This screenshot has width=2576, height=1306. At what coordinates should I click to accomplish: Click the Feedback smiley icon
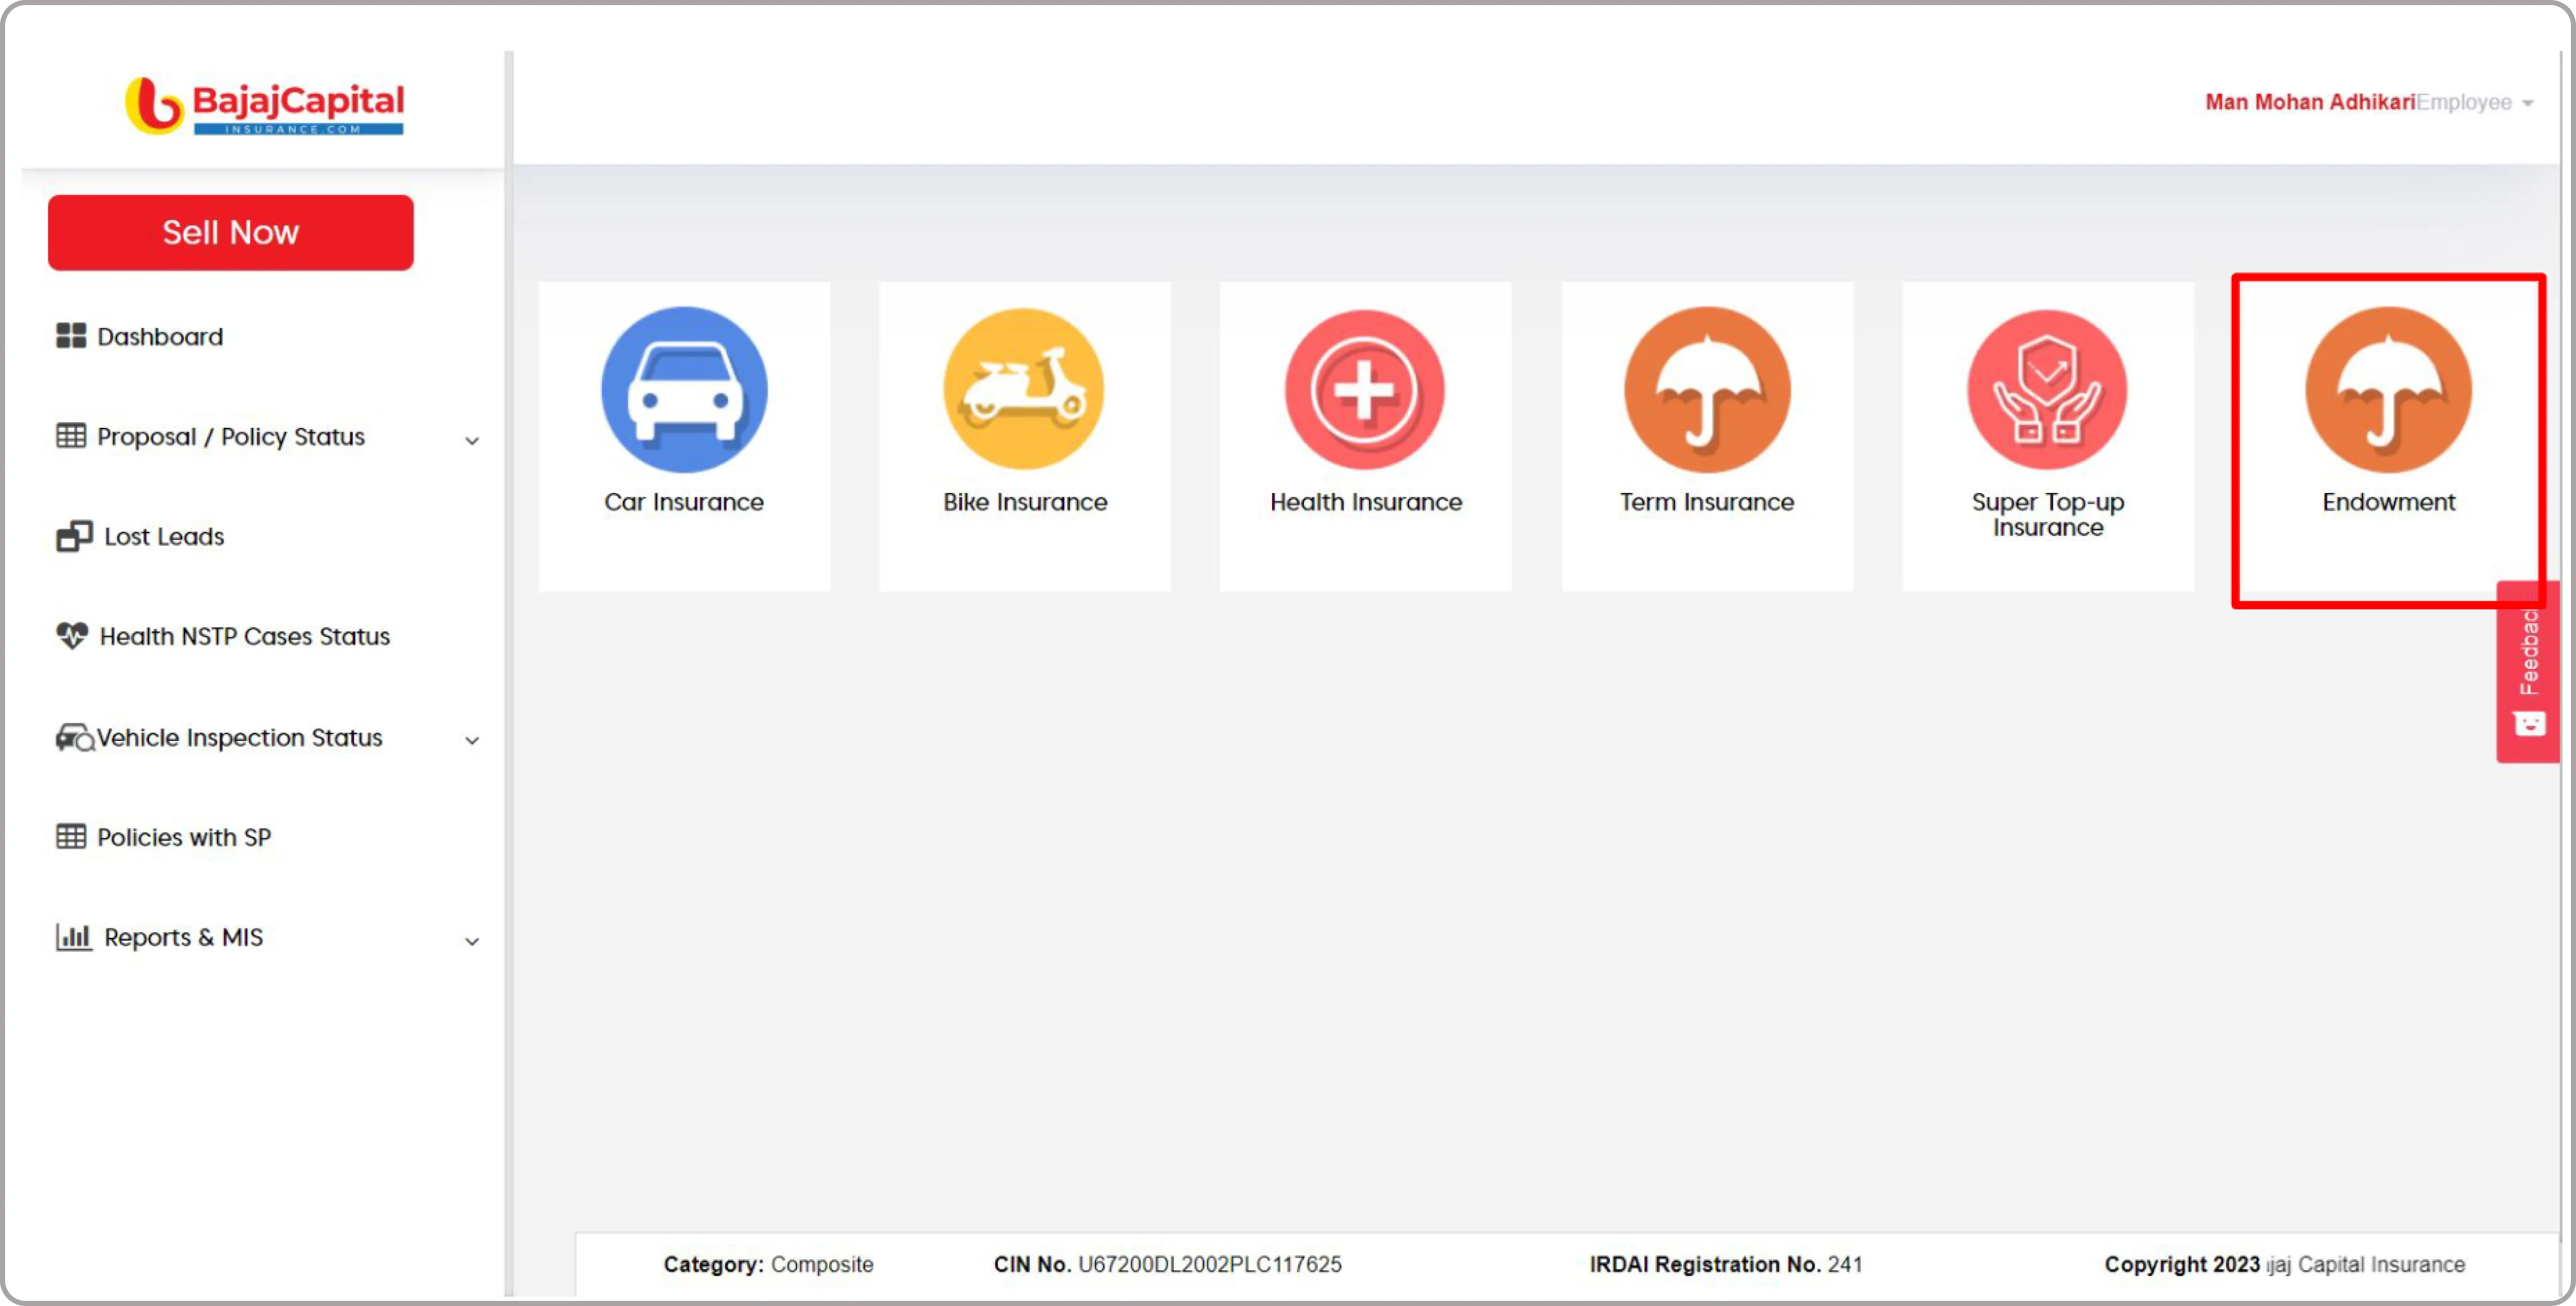[2530, 723]
